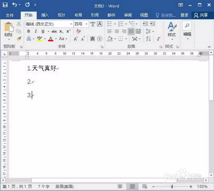The width and height of the screenshot is (214, 191).
Task: Toggle subscript formatting
Action: pyautogui.click(x=61, y=31)
